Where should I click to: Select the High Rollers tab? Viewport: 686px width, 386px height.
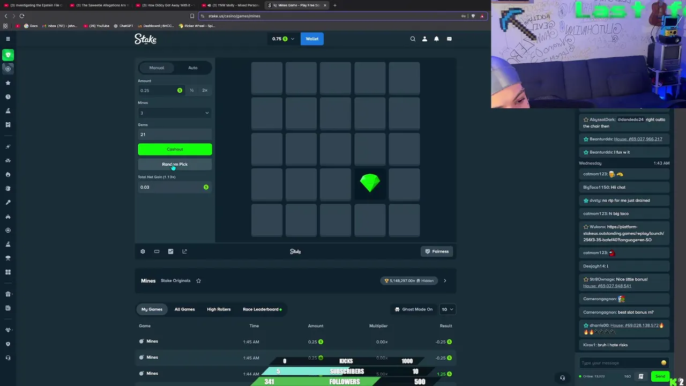coord(219,309)
